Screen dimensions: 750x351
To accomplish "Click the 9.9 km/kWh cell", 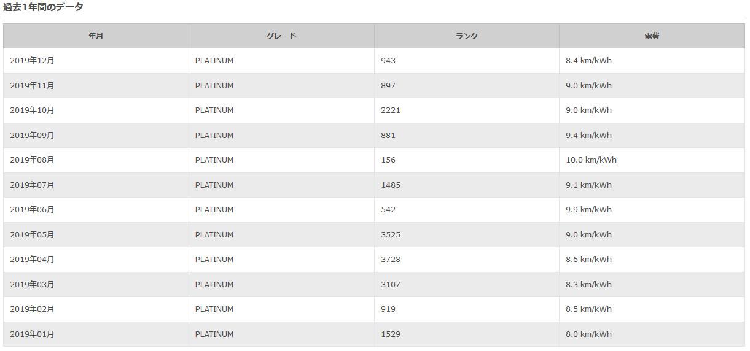I will [x=652, y=210].
